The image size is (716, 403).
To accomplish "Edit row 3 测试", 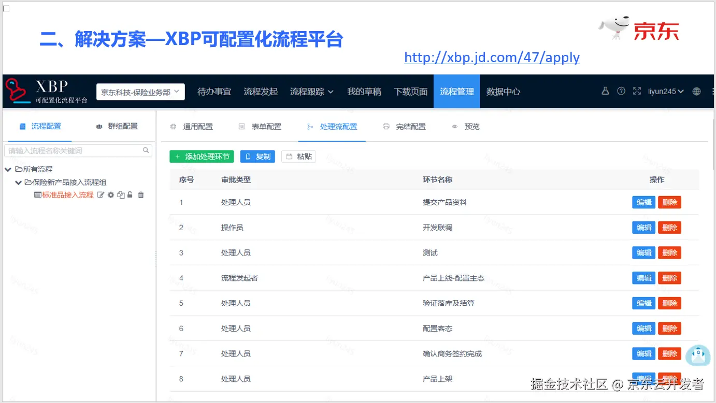I will (643, 253).
